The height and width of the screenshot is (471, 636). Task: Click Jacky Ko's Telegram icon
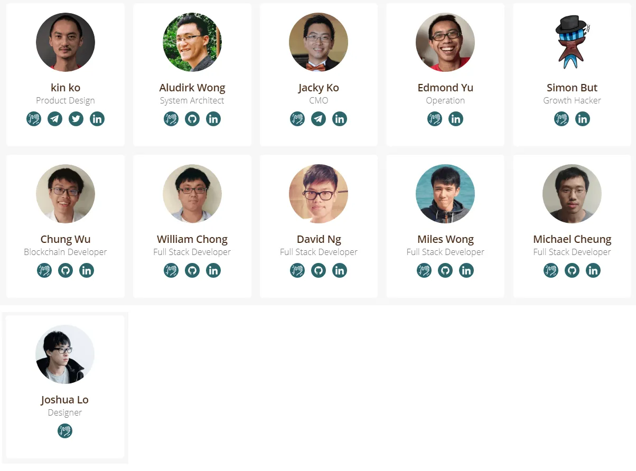point(319,119)
